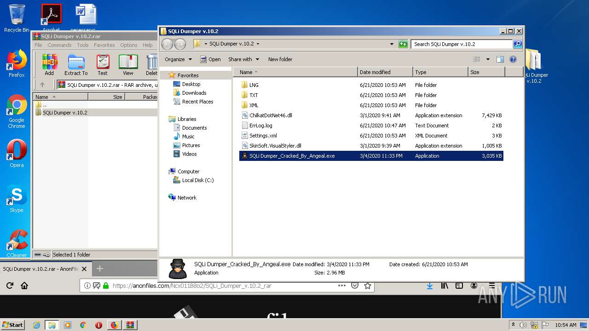The width and height of the screenshot is (589, 331).
Task: Open Skype desktop shortcut
Action: click(x=17, y=199)
